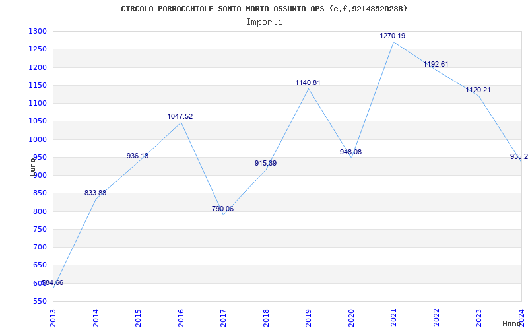Select the 1120.21 data label
The width and height of the screenshot is (528, 330).
click(478, 90)
